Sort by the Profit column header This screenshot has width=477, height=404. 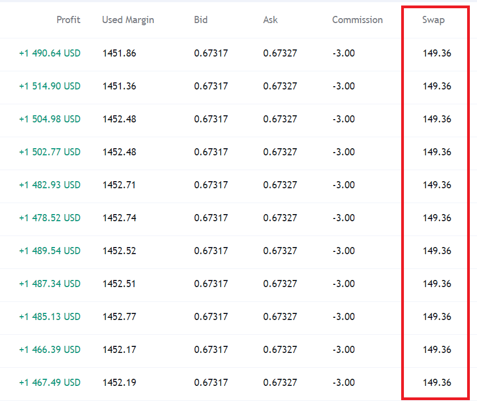click(69, 20)
